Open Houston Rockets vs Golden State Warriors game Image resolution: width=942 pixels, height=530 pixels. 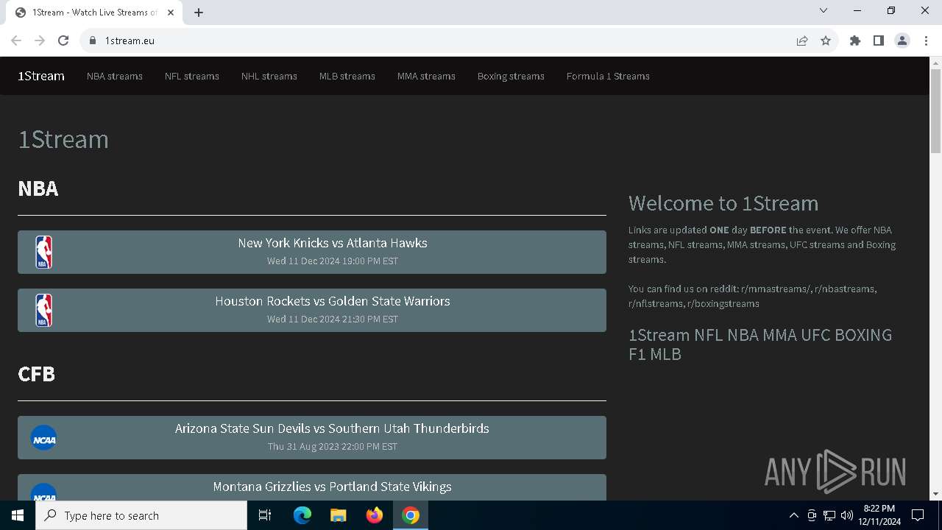(x=312, y=310)
